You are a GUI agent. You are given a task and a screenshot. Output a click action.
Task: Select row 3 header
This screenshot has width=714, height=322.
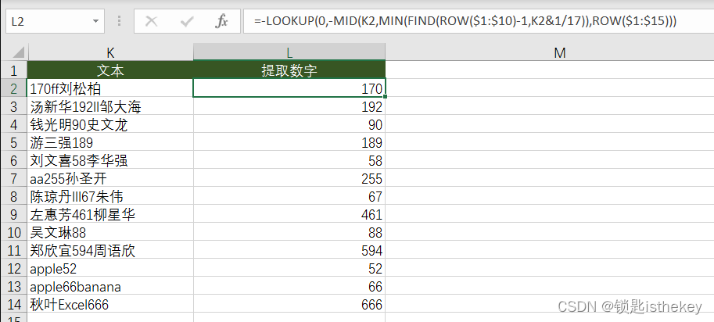tap(13, 106)
